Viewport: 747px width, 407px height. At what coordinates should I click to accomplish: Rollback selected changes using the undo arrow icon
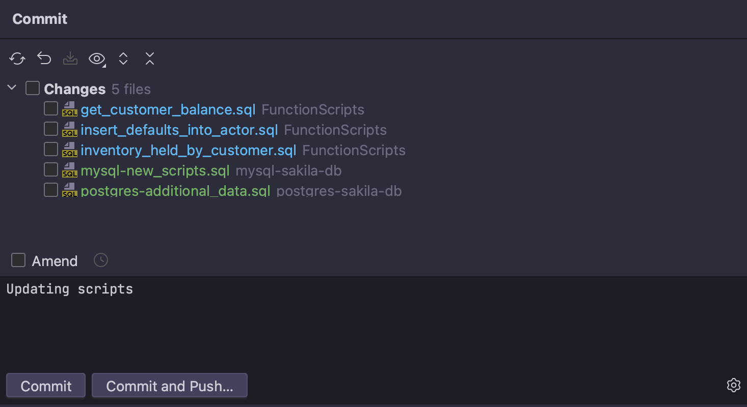[43, 59]
